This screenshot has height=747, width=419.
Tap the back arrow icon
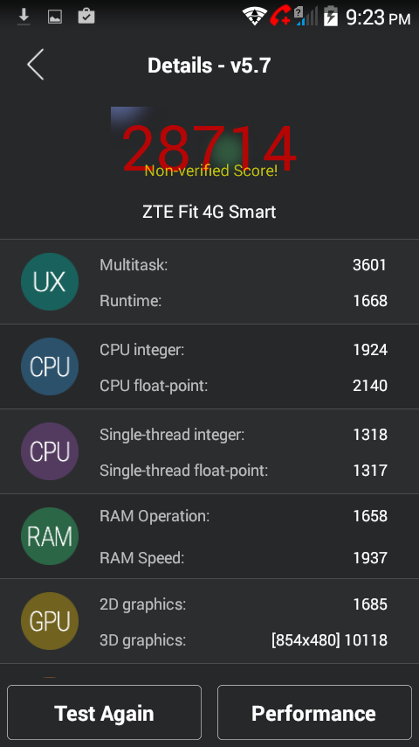[x=36, y=65]
